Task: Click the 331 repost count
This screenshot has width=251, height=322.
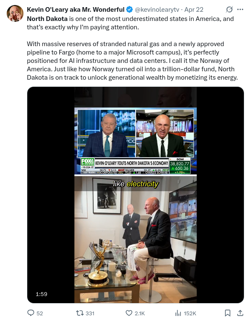Action: tap(90, 313)
